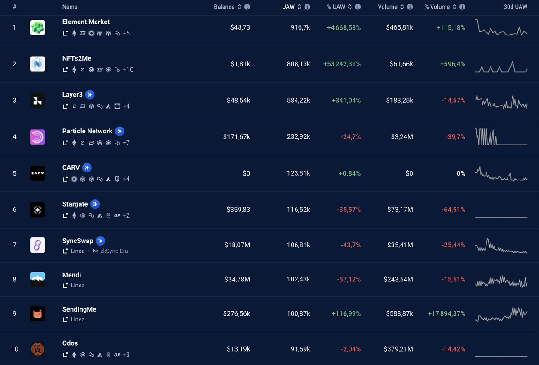The height and width of the screenshot is (365, 539).
Task: Expand the +2 chains for Stargate
Action: coord(126,215)
